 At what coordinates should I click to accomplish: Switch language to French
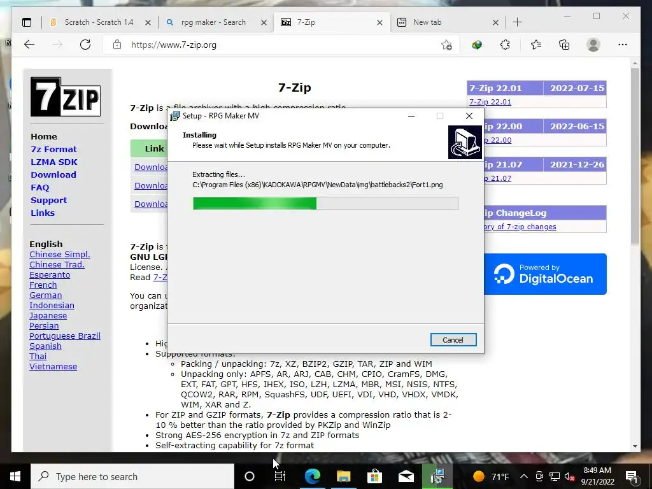(43, 285)
